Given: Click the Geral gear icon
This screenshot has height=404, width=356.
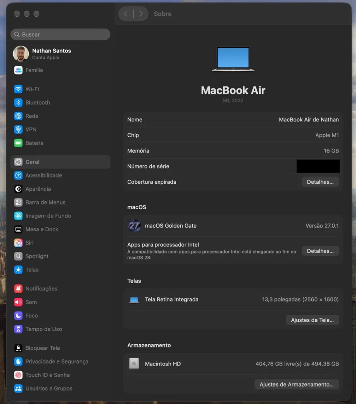Looking at the screenshot, I should coord(18,162).
